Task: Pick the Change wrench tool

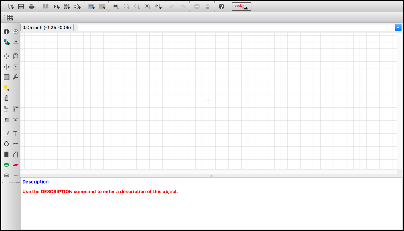Action: tap(15, 77)
